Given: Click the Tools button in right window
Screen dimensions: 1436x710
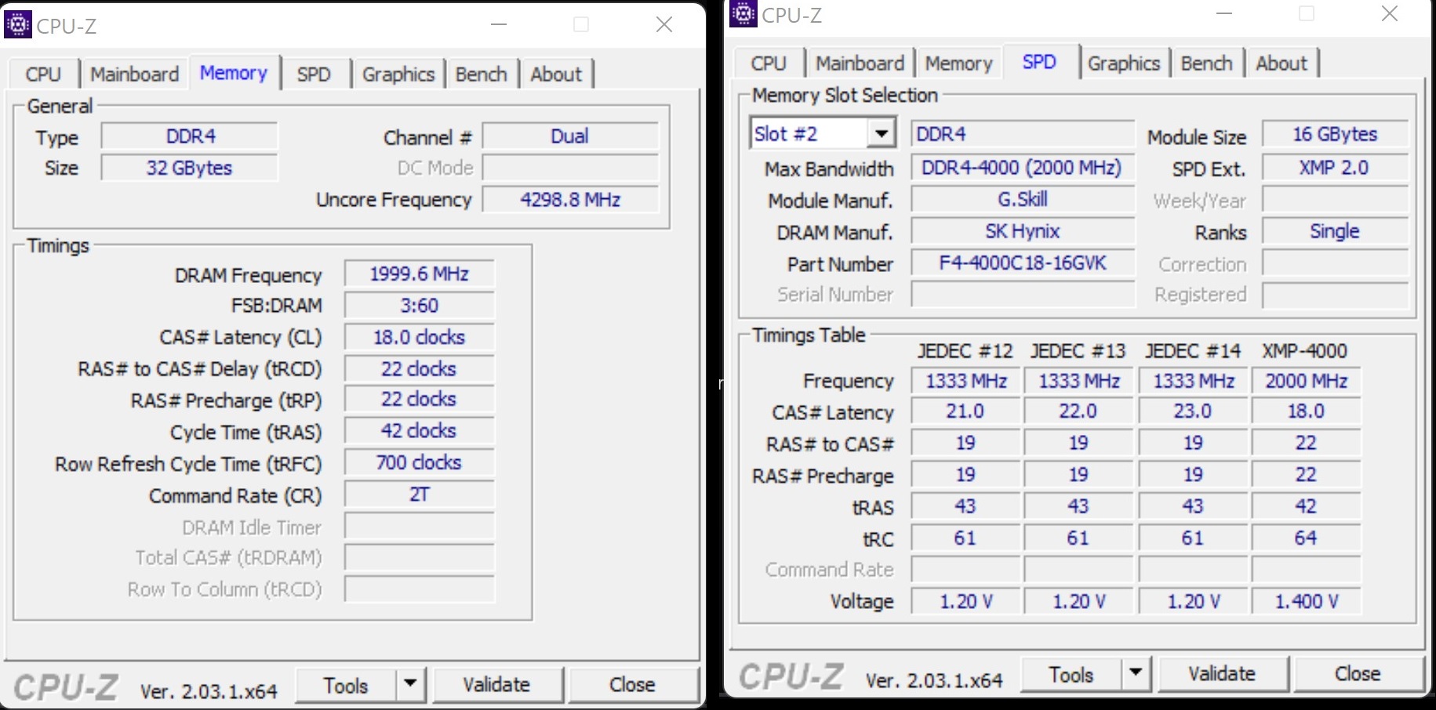Looking at the screenshot, I should click(x=1071, y=674).
